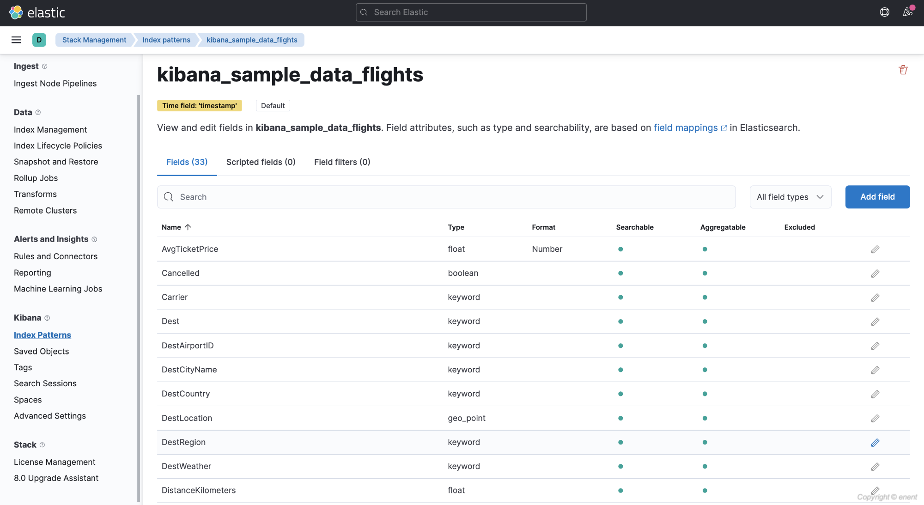Focus the fields Search box
The image size is (924, 505).
pos(446,197)
